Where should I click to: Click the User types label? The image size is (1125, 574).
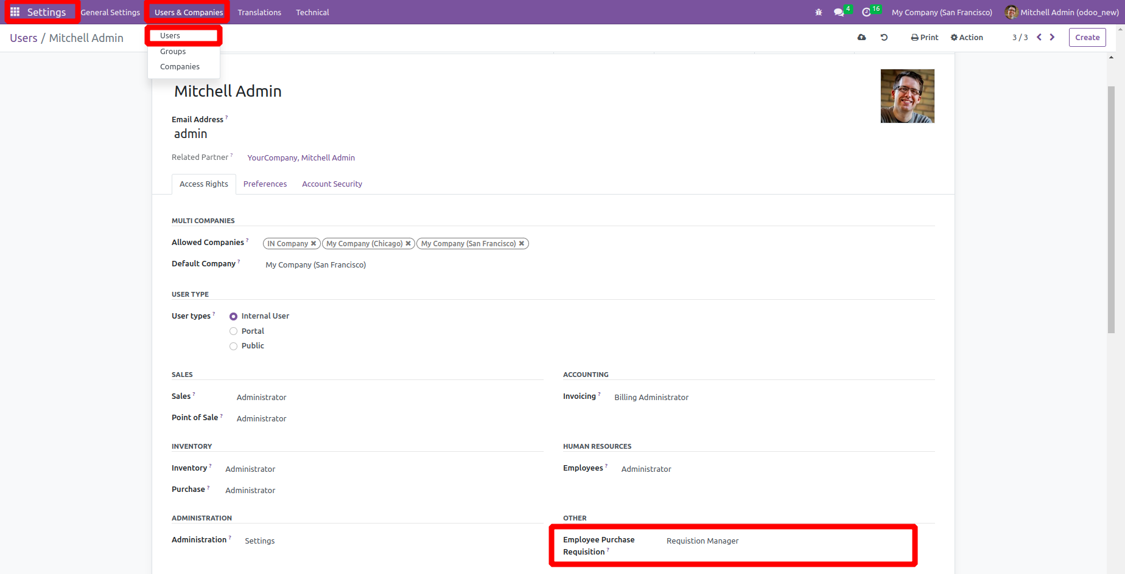click(191, 316)
